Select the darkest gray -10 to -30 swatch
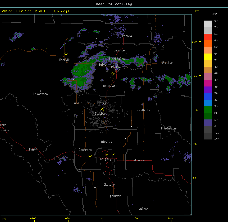228x222 pixels. (208, 136)
